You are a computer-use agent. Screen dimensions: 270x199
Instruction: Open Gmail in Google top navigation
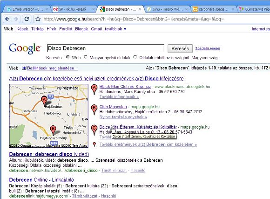tap(96, 29)
